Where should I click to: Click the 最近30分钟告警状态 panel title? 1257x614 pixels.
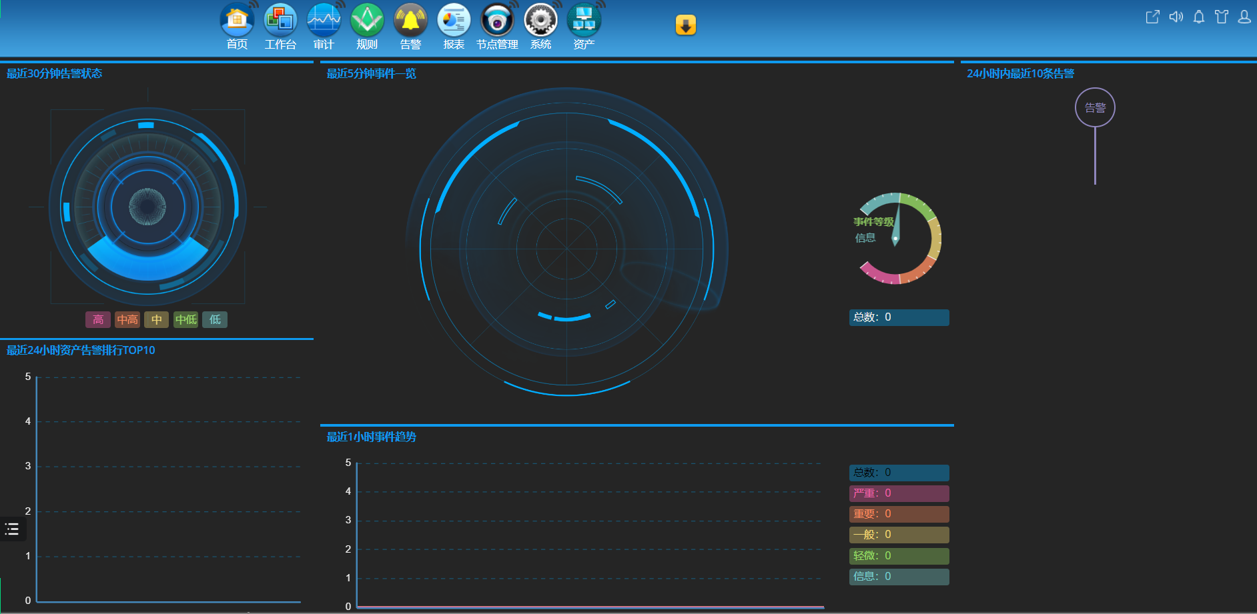click(54, 73)
